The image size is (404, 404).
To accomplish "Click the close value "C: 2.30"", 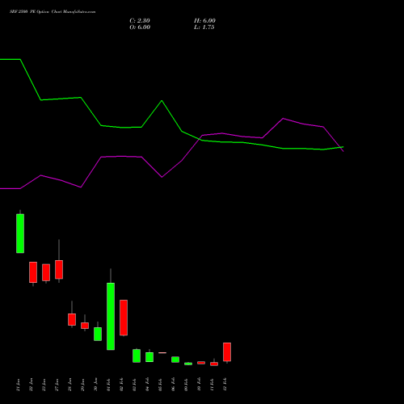I will pos(140,21).
